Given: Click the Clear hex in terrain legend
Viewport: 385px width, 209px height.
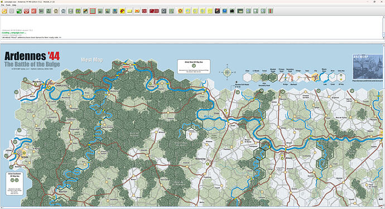Looking at the screenshot, I should (247, 77).
